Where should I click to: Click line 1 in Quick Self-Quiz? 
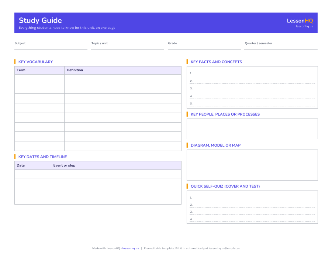252,198
